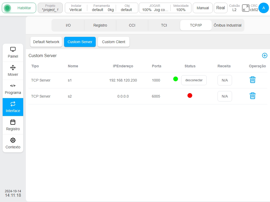Click the clock time 14:11:18
The height and width of the screenshot is (202, 270).
pyautogui.click(x=13, y=195)
